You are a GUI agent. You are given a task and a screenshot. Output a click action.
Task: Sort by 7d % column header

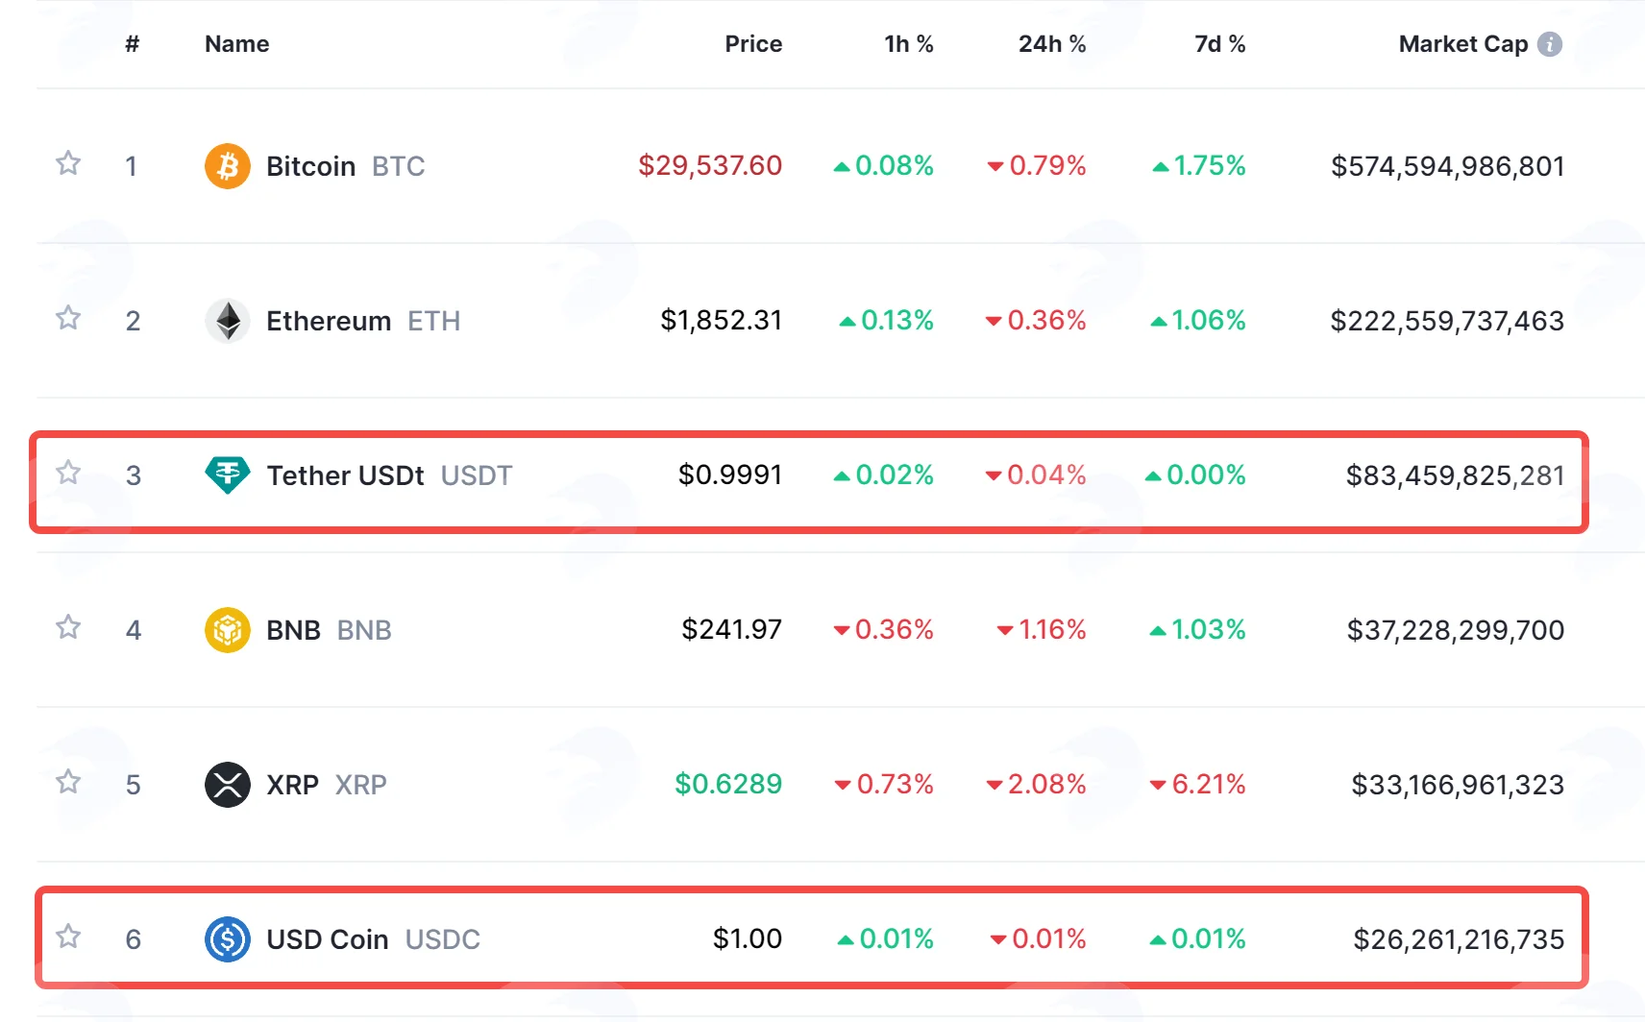1220,44
